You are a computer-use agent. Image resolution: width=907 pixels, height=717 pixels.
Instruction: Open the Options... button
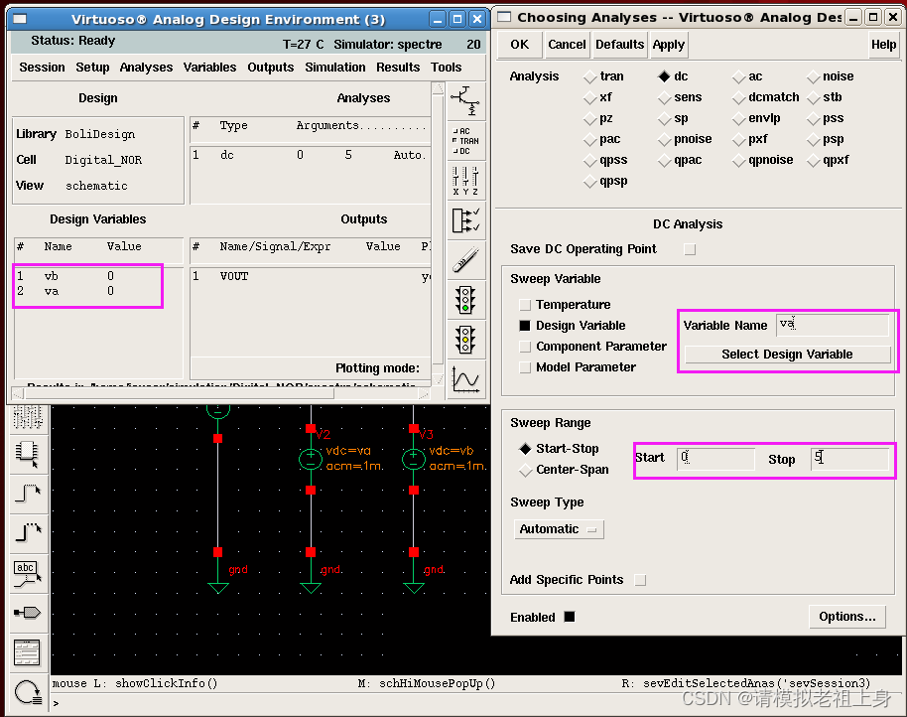pyautogui.click(x=846, y=617)
